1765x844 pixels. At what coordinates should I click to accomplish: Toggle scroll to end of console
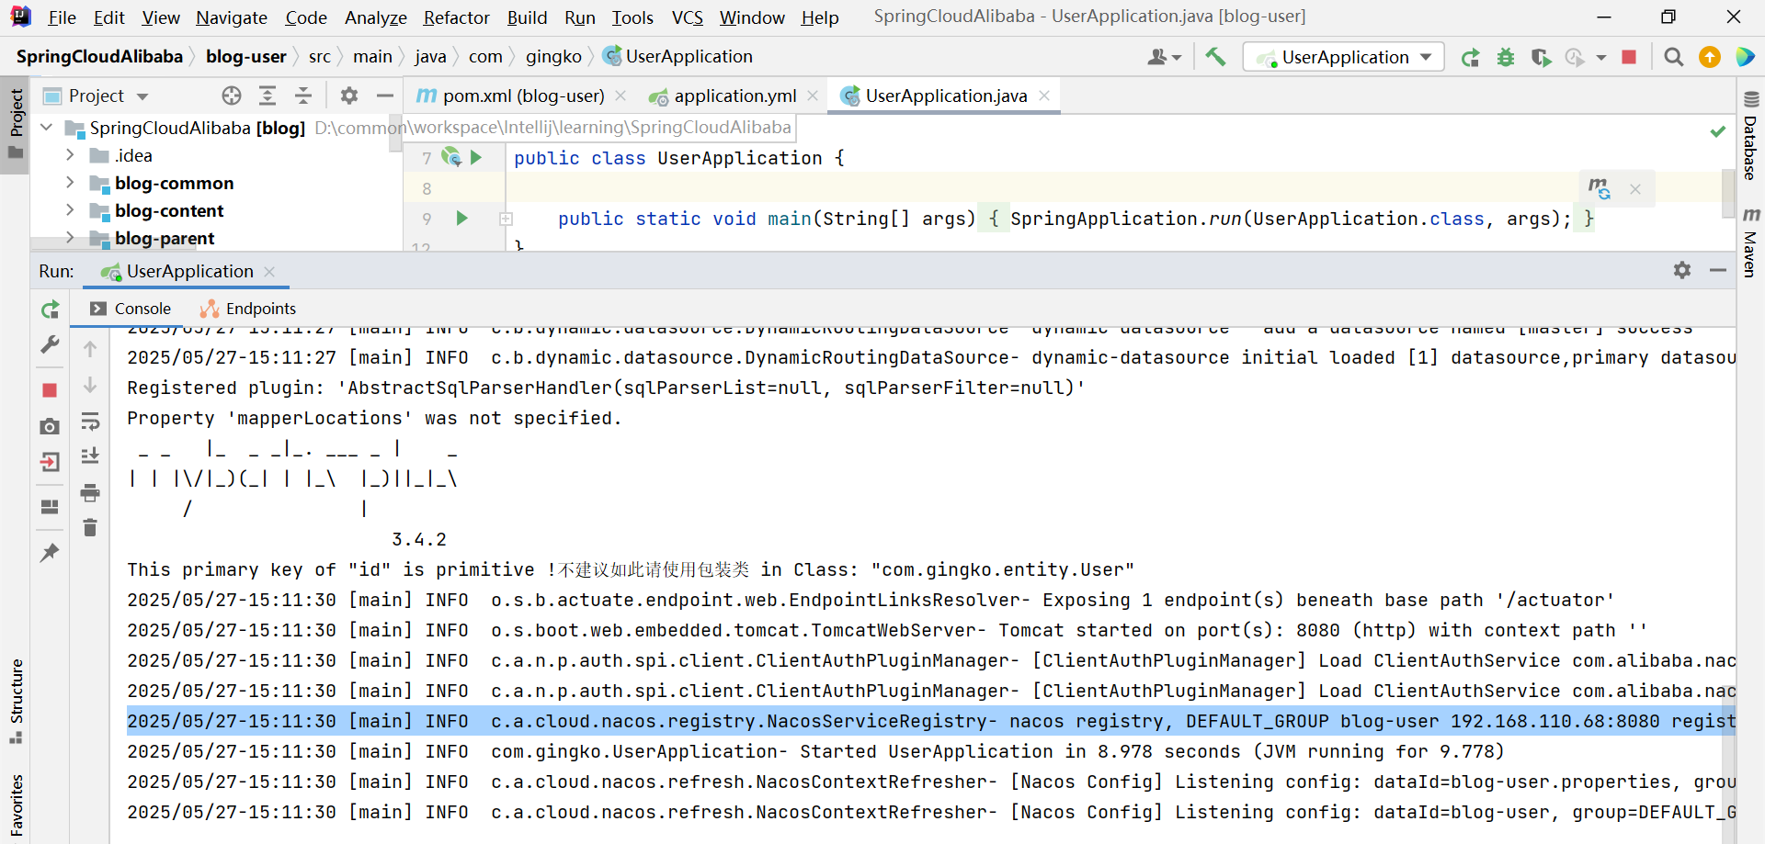click(90, 456)
